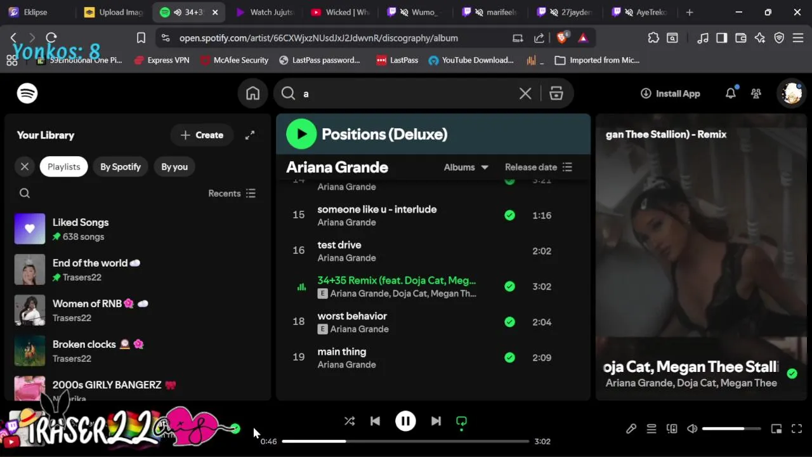
Task: Toggle the Playlists filter chip
Action: [x=64, y=167]
